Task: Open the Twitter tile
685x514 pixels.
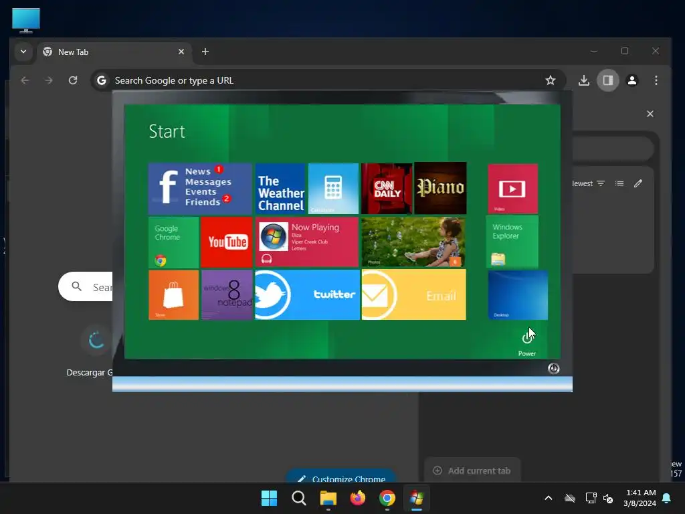Action: coord(307,295)
